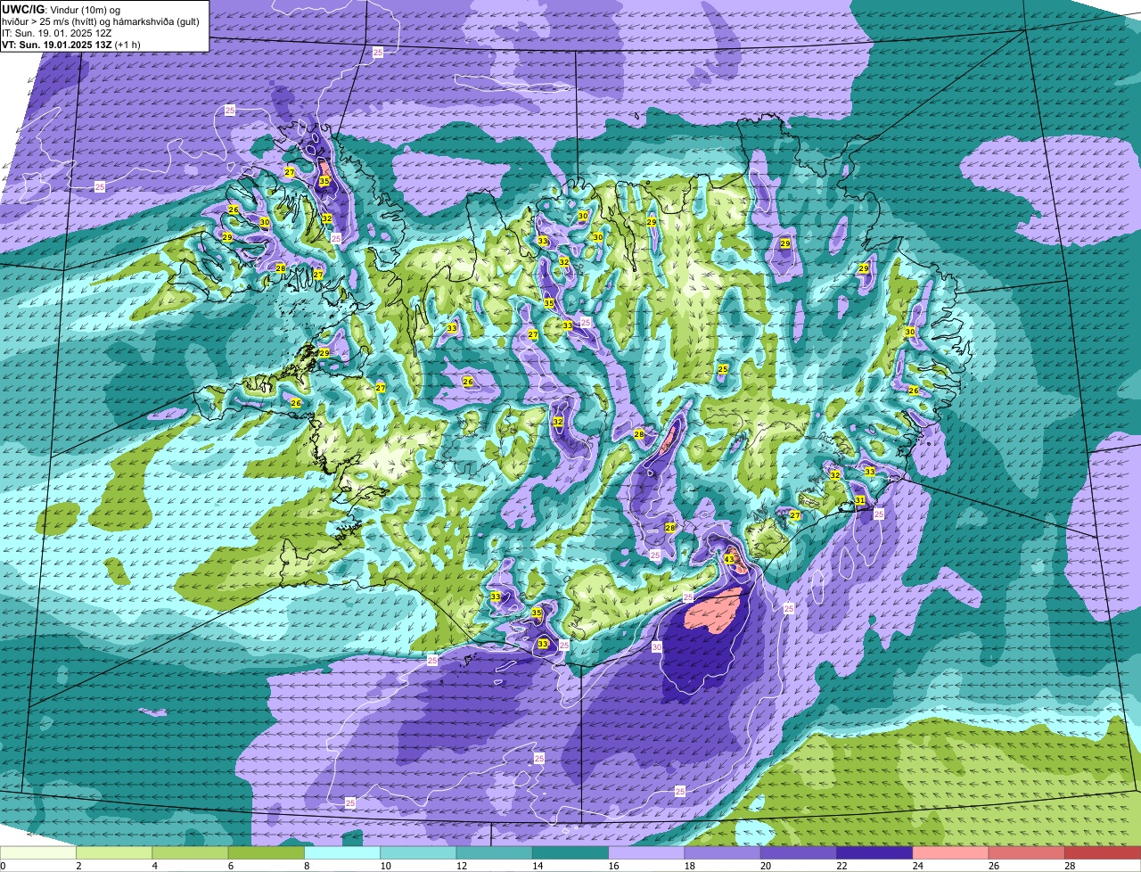
Task: Select the 6–8 m/s green legend swatch
Action: 267,852
